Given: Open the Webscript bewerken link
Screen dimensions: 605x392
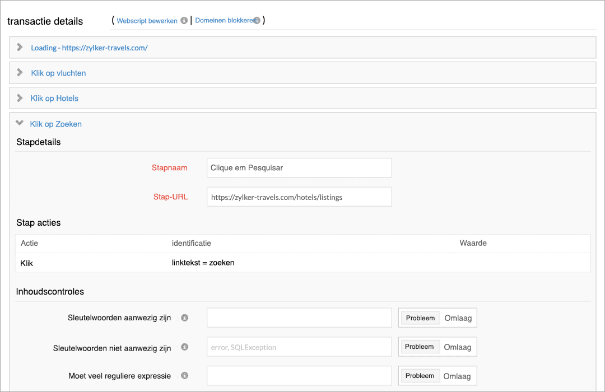Looking at the screenshot, I should [x=146, y=20].
